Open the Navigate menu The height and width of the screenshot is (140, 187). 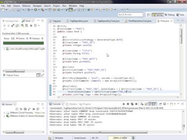click(37, 6)
